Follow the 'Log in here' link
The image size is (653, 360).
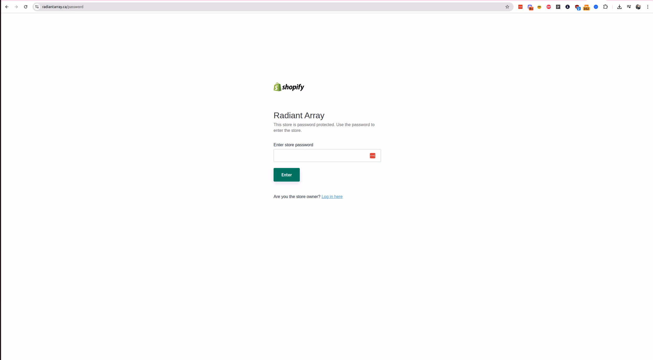click(332, 196)
